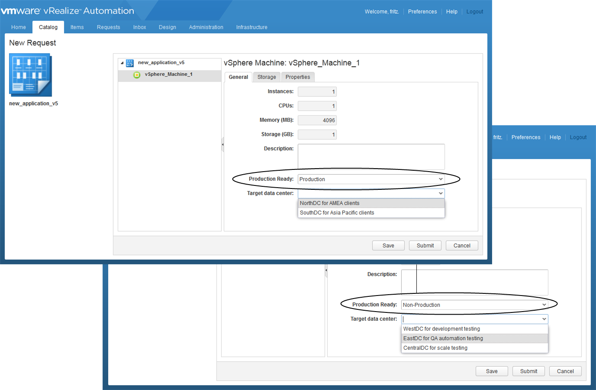596x390 pixels.
Task: Open the Inbox tab
Action: pyautogui.click(x=139, y=27)
